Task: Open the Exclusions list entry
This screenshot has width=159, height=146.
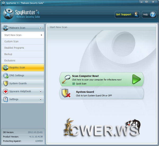Action: pyautogui.click(x=10, y=61)
